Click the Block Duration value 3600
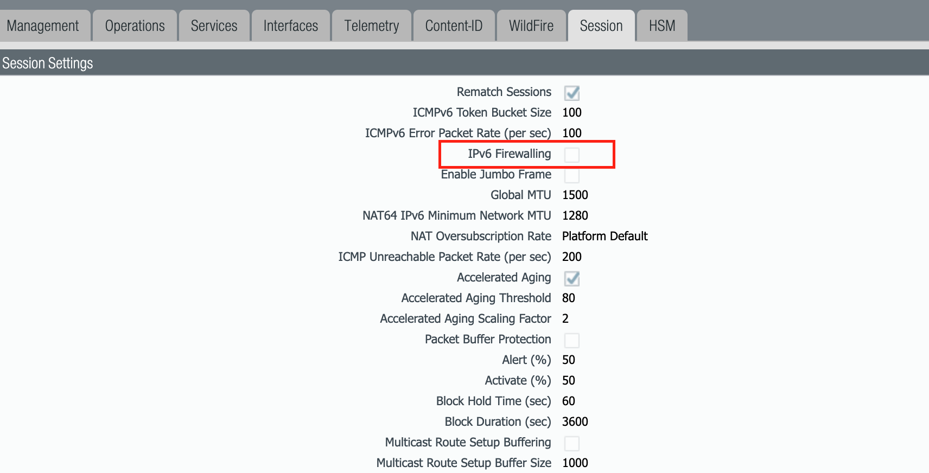Viewport: 929px width, 473px height. tap(575, 422)
